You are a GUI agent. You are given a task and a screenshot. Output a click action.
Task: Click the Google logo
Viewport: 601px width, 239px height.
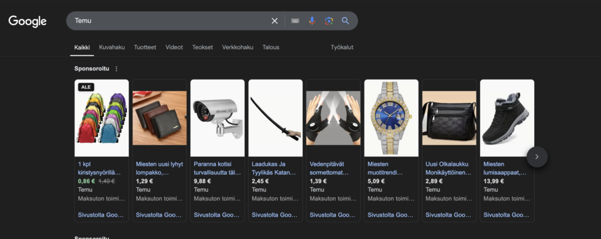[x=28, y=21]
